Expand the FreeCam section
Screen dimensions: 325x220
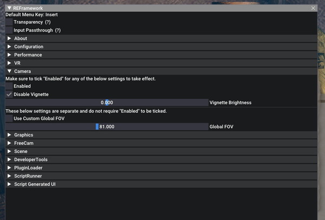pos(161,143)
